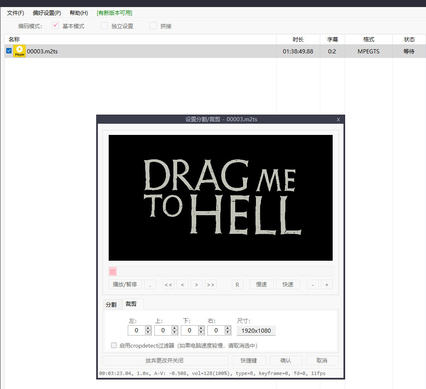Click the yellow Player icon beside 00003.m2ts

point(19,51)
